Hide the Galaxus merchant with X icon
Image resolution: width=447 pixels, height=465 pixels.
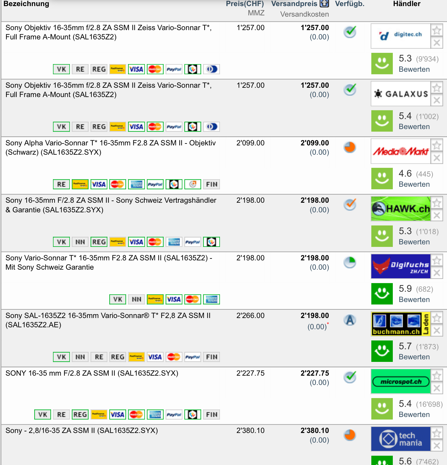click(436, 100)
